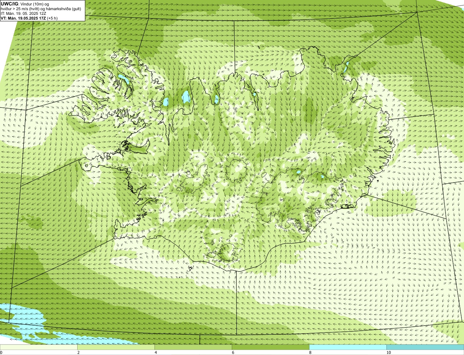The width and height of the screenshot is (464, 355).
Task: Pick the dark green 6–8 m/s colorbar segment
Action: [x=270, y=347]
